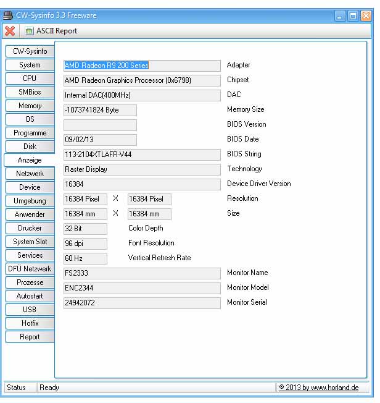The image size is (380, 403).
Task: Click the Font Resolution field 96 dpi
Action: pyautogui.click(x=85, y=244)
